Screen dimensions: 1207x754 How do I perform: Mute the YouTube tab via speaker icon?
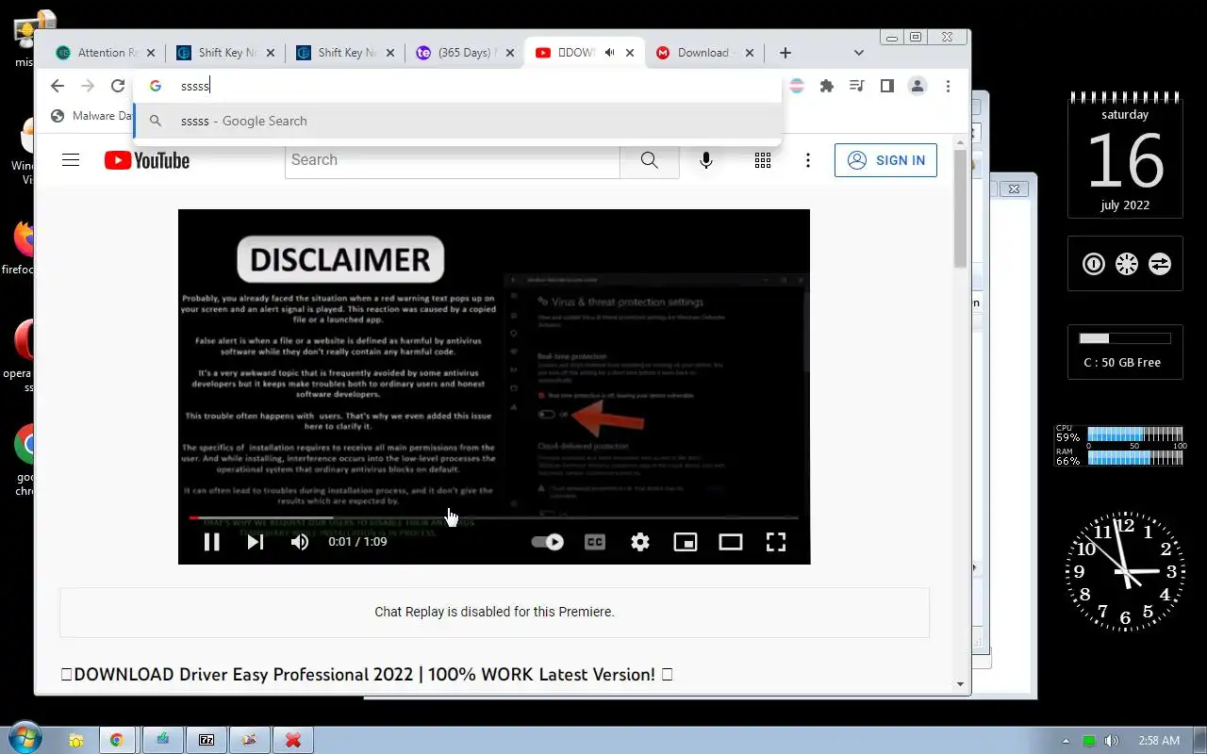click(x=610, y=53)
